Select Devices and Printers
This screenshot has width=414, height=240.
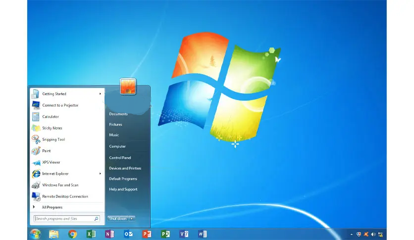(x=125, y=168)
